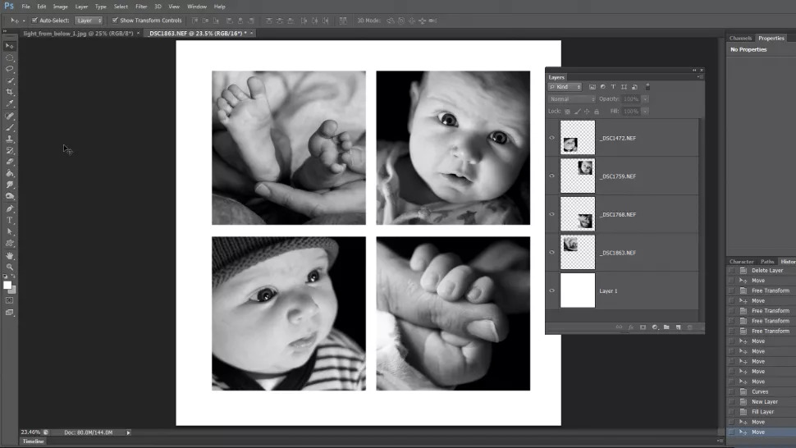Image resolution: width=796 pixels, height=448 pixels.
Task: Click the foreground color swatch
Action: point(7,286)
